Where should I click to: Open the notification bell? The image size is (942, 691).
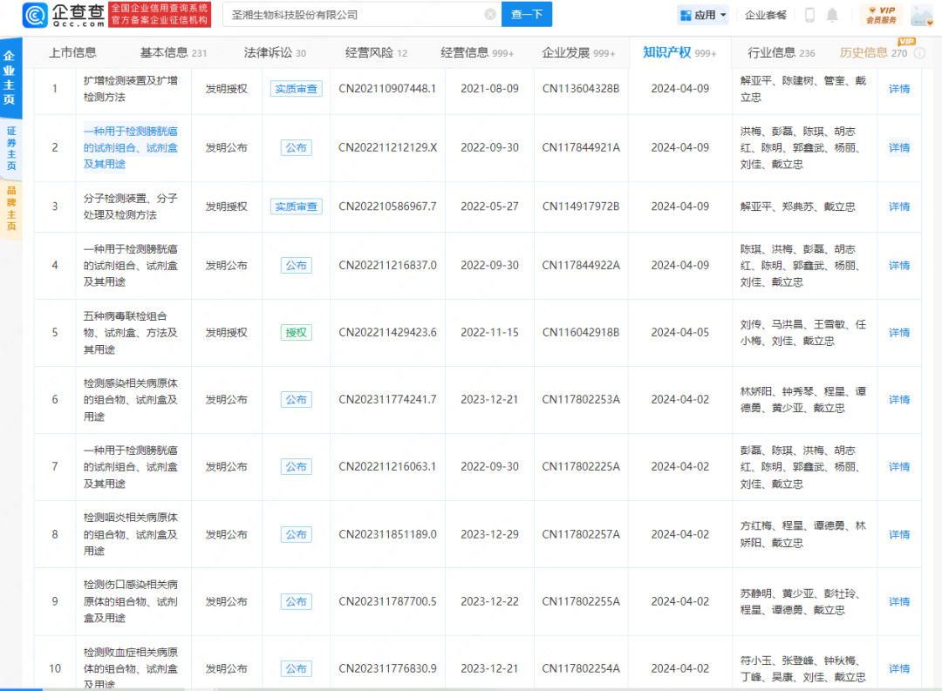click(832, 15)
